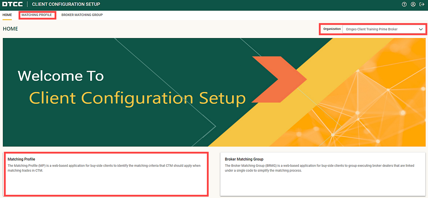Image resolution: width=428 pixels, height=198 pixels.
Task: Click the logout exit icon
Action: pyautogui.click(x=422, y=5)
